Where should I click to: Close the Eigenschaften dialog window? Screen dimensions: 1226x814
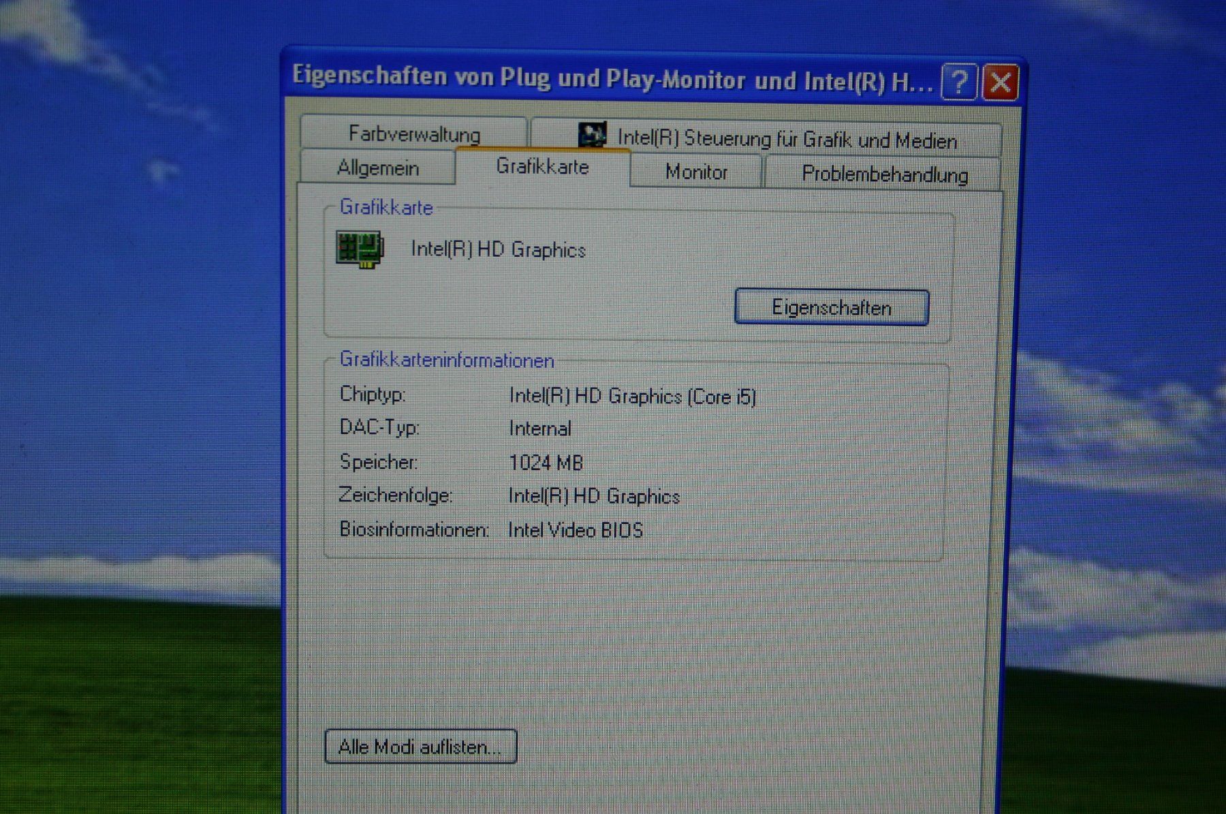[1000, 83]
